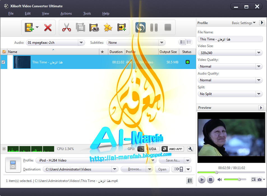Click the Add File film icon
Screen dimensions: 267x196
pyautogui.click(x=29, y=27)
